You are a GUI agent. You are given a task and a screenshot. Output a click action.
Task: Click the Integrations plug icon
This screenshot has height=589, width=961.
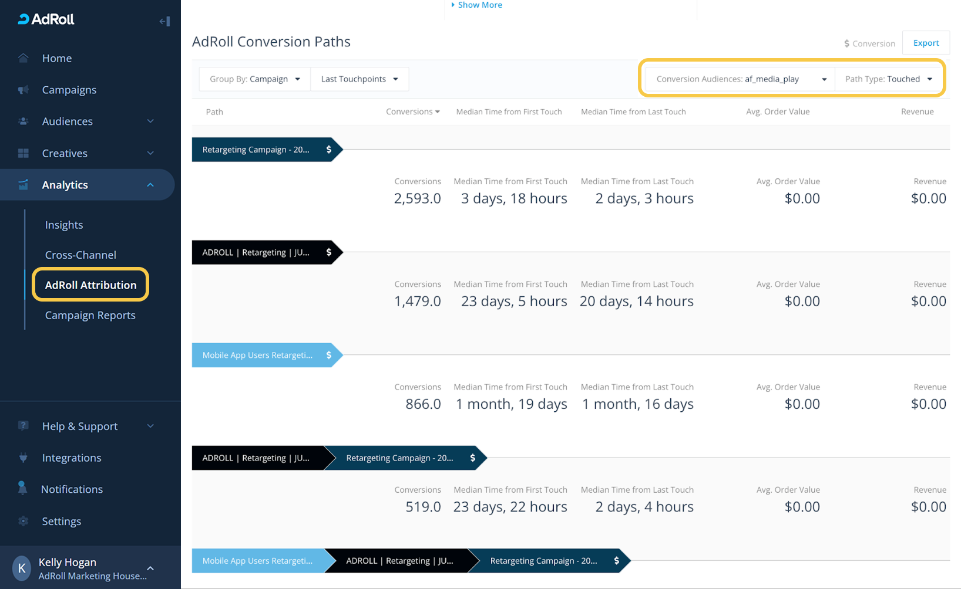click(x=23, y=458)
